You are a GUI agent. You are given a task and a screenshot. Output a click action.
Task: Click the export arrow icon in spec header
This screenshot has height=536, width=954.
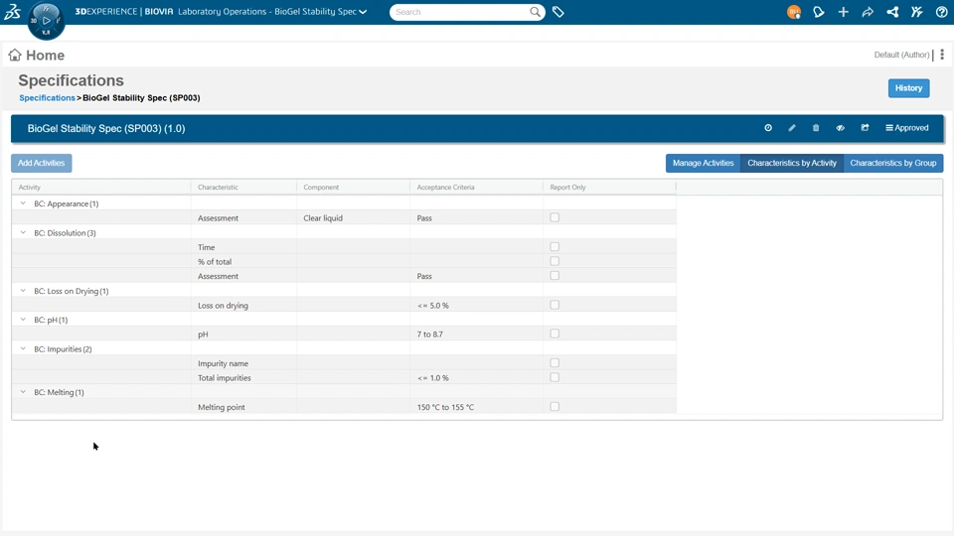pyautogui.click(x=865, y=128)
